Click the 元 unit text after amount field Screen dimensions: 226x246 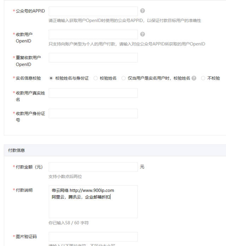(x=142, y=166)
